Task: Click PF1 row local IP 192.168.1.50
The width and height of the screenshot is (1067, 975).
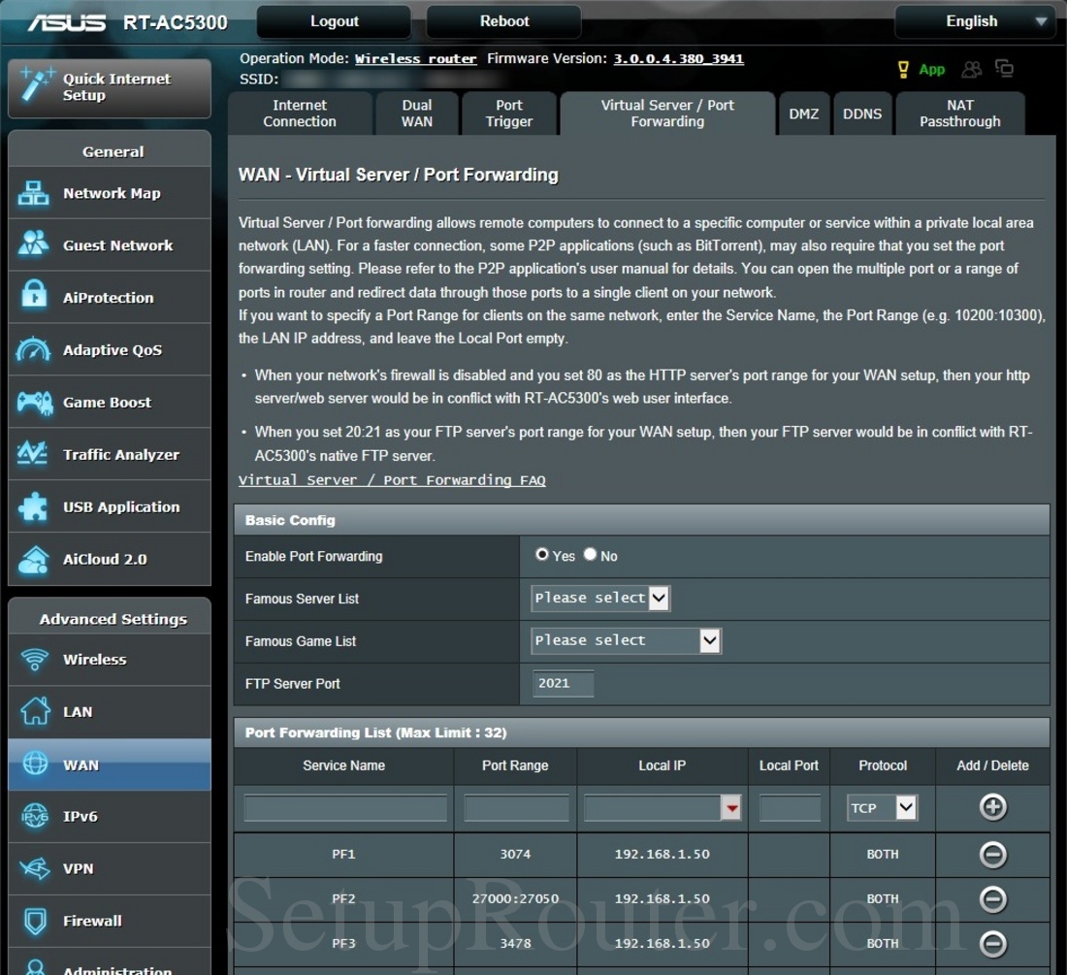Action: [x=663, y=855]
